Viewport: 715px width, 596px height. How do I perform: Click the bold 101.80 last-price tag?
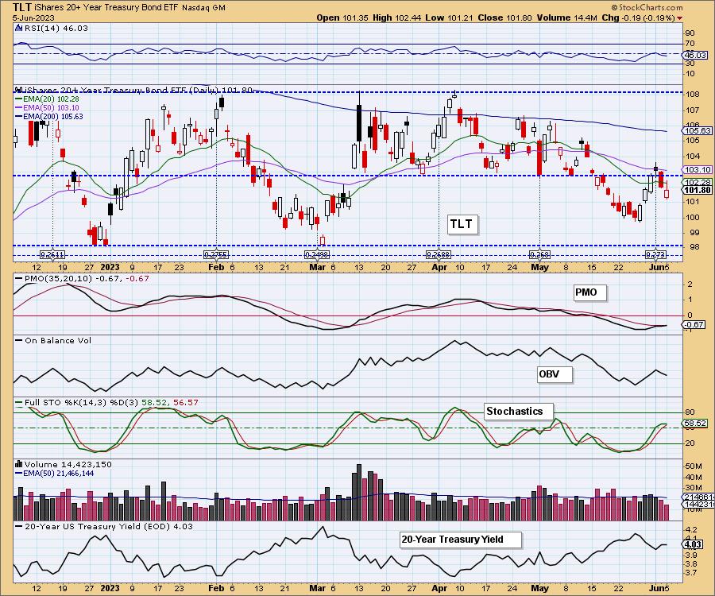pyautogui.click(x=698, y=190)
